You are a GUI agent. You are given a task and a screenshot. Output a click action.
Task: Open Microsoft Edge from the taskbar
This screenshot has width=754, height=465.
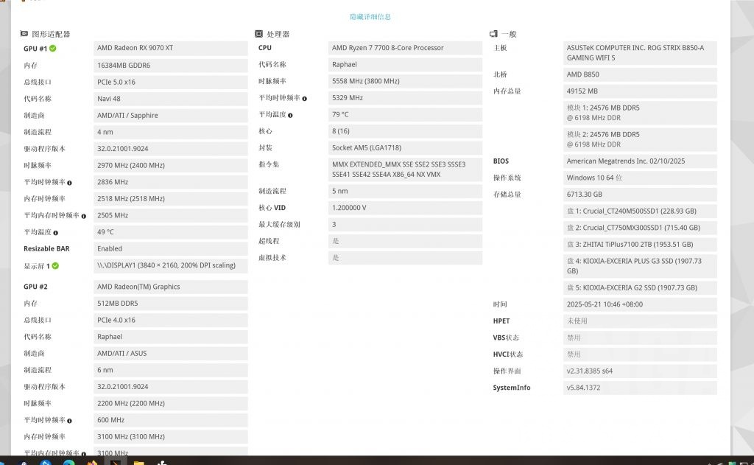[x=68, y=462]
